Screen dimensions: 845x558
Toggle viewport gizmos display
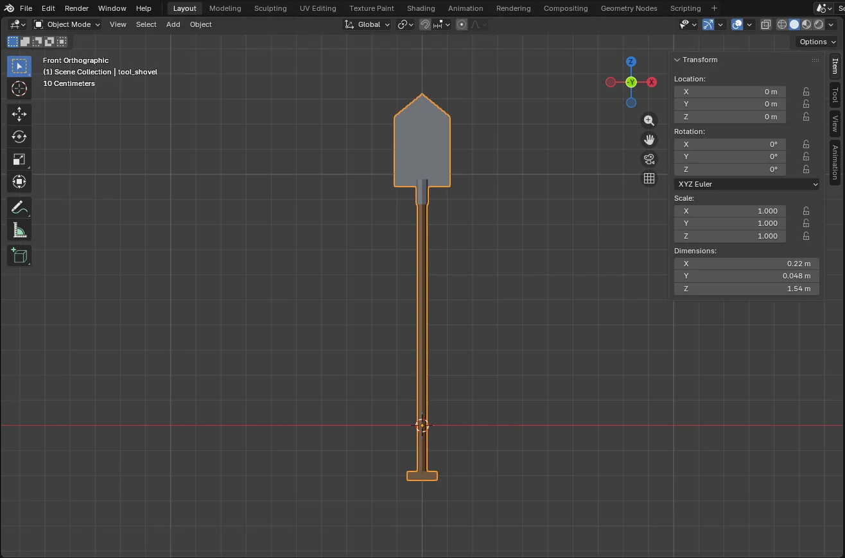[708, 24]
